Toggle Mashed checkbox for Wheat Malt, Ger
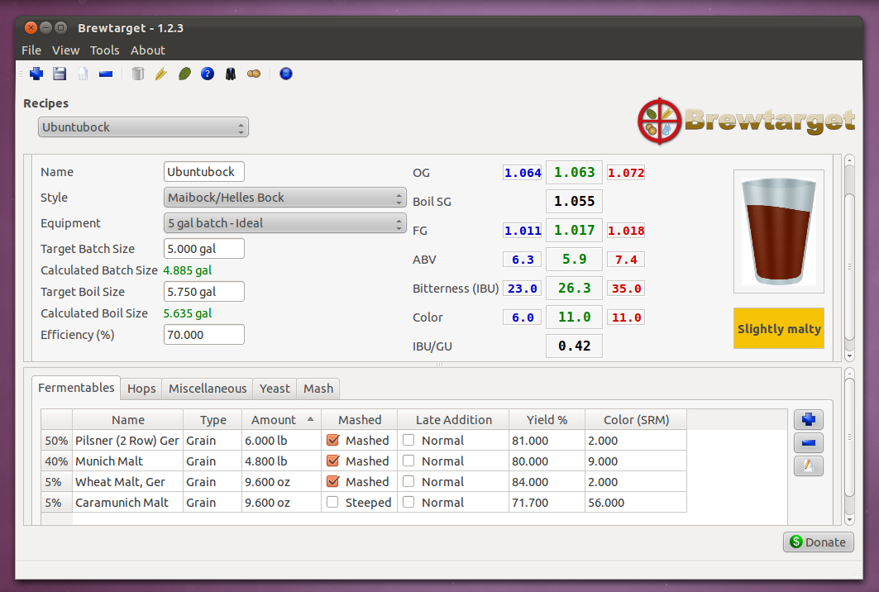Screen dimensions: 879x592 [x=333, y=481]
